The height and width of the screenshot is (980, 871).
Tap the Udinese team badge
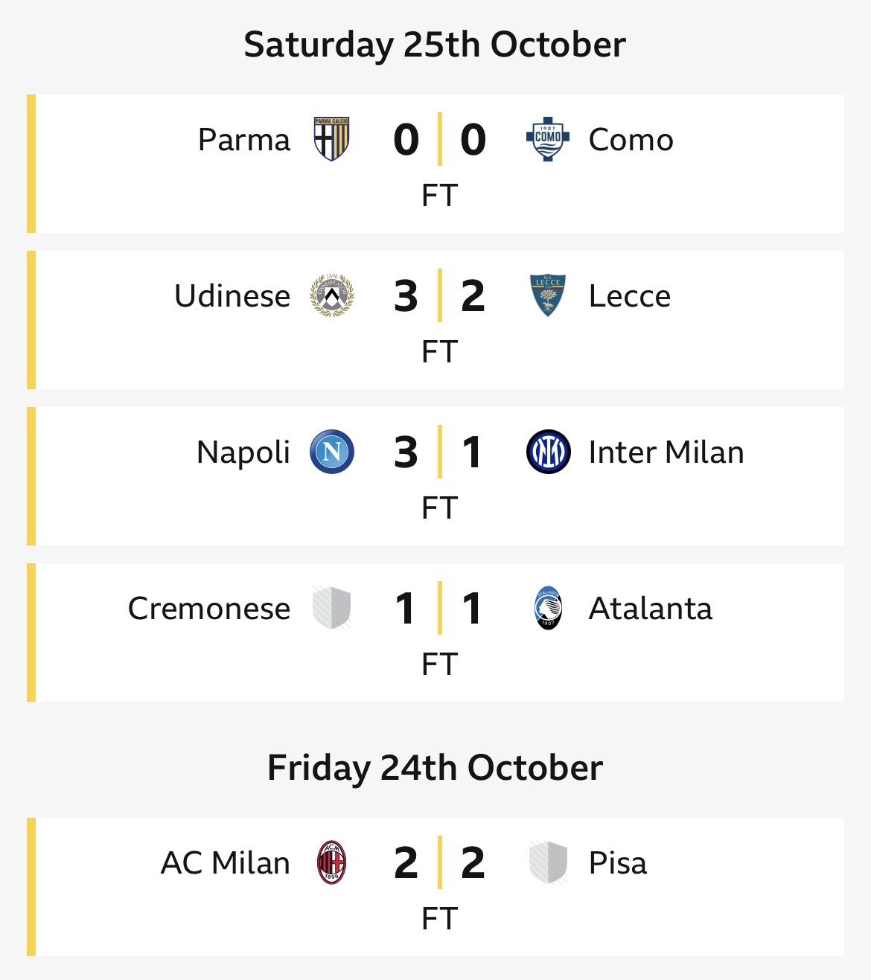coord(331,295)
